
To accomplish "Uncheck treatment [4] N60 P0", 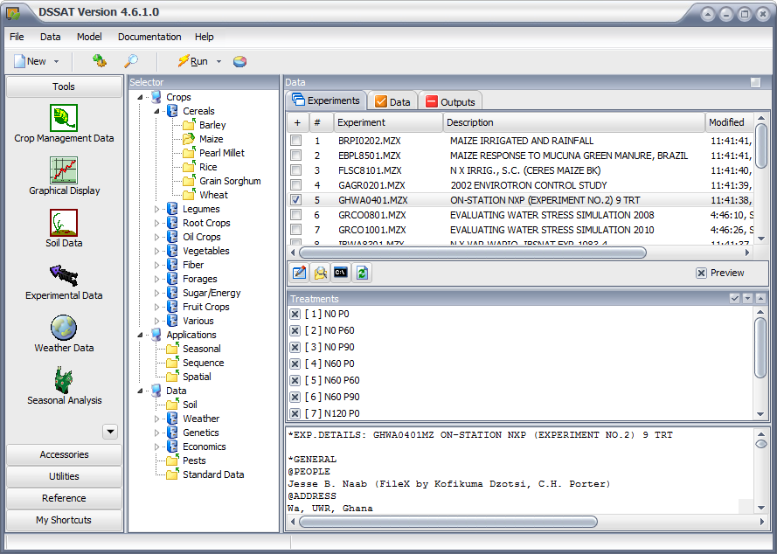I will coord(295,364).
